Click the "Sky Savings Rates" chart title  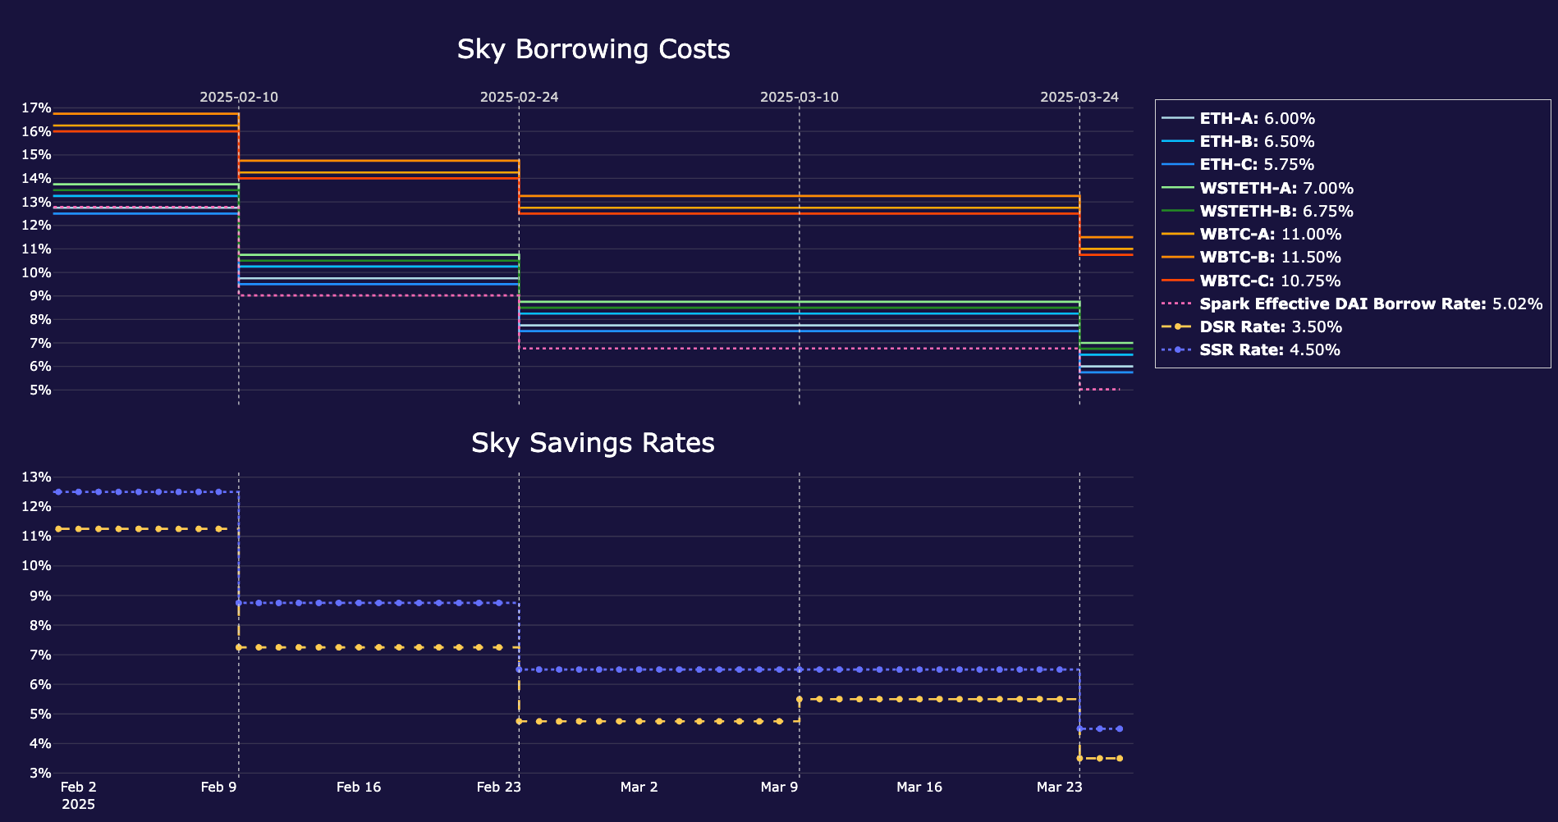click(x=593, y=443)
